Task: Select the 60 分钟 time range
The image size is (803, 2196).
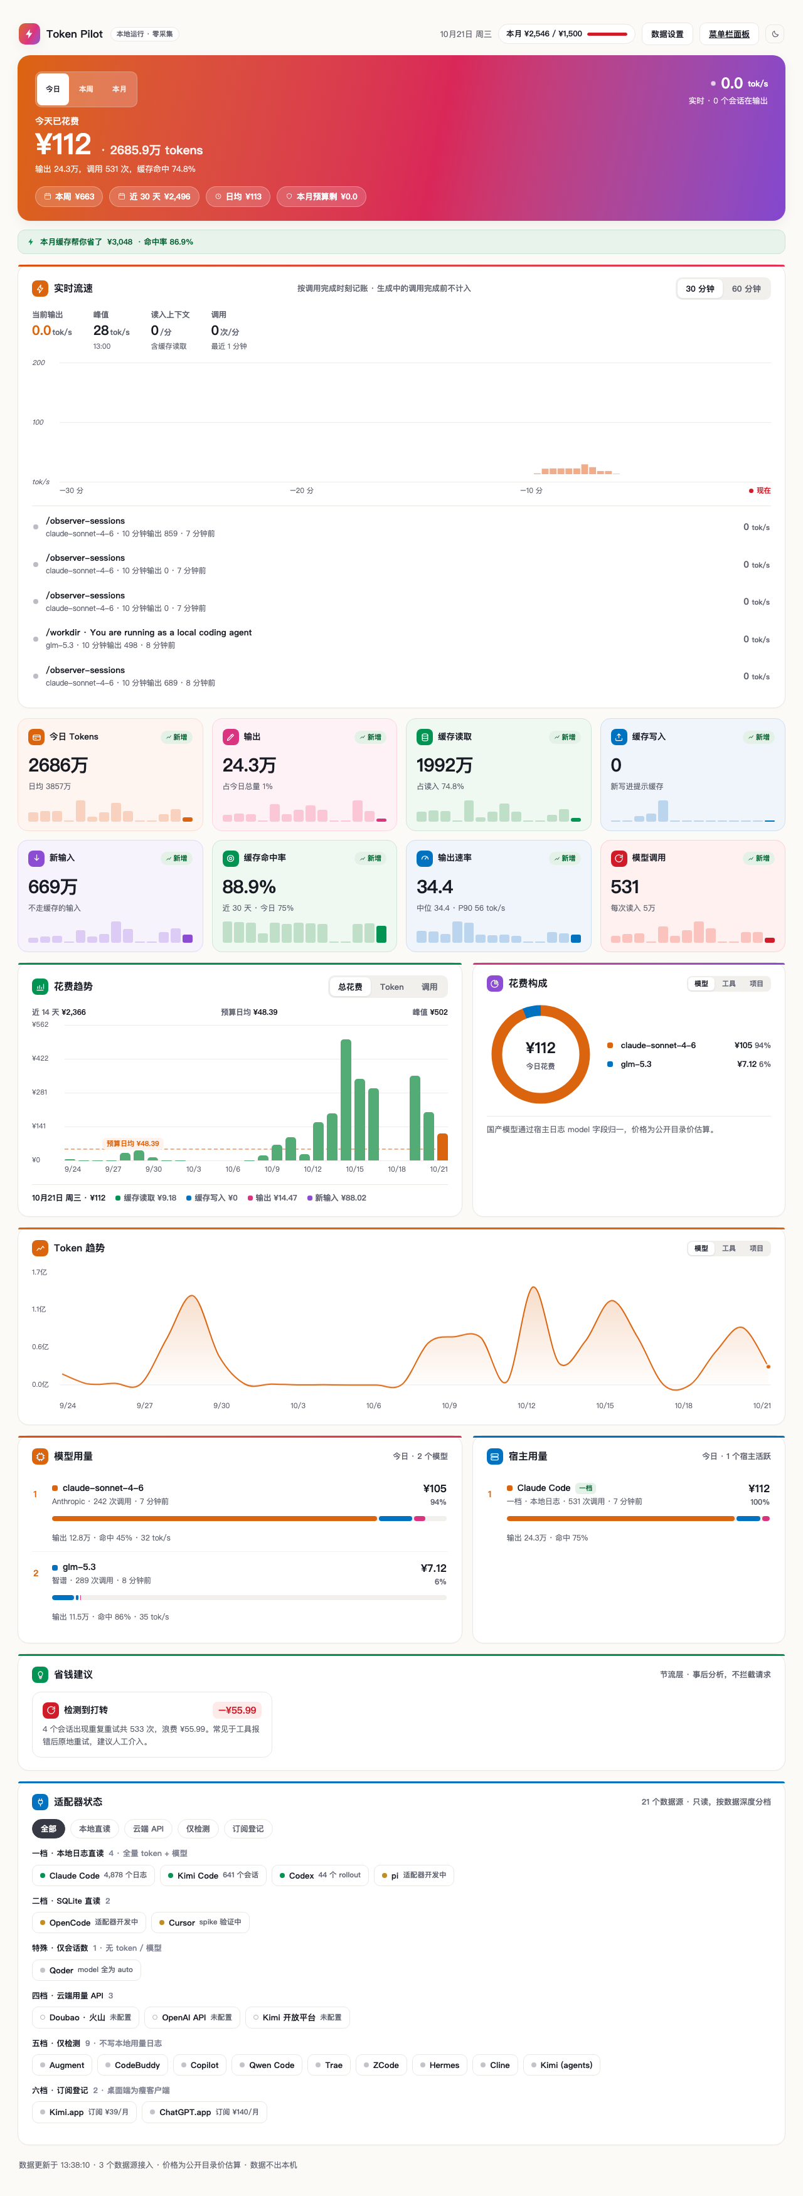Action: pyautogui.click(x=746, y=288)
